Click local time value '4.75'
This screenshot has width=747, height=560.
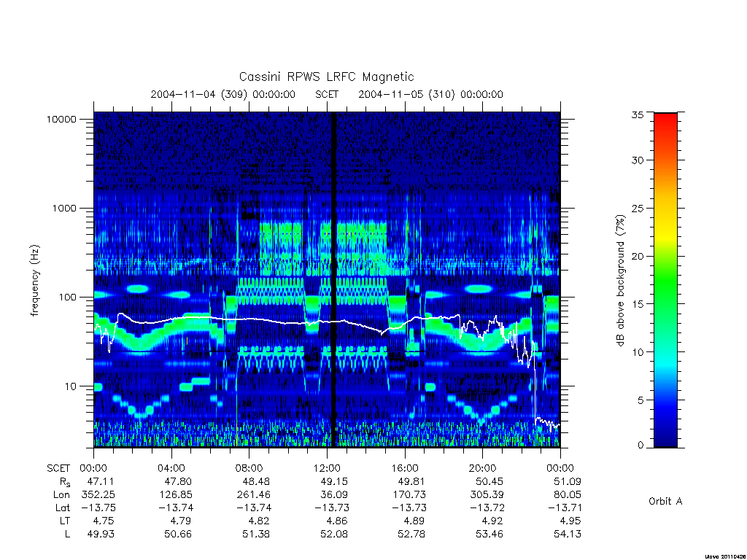(104, 521)
